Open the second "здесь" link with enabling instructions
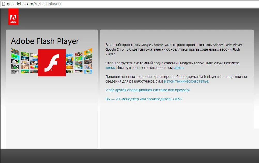 [x=179, y=68]
